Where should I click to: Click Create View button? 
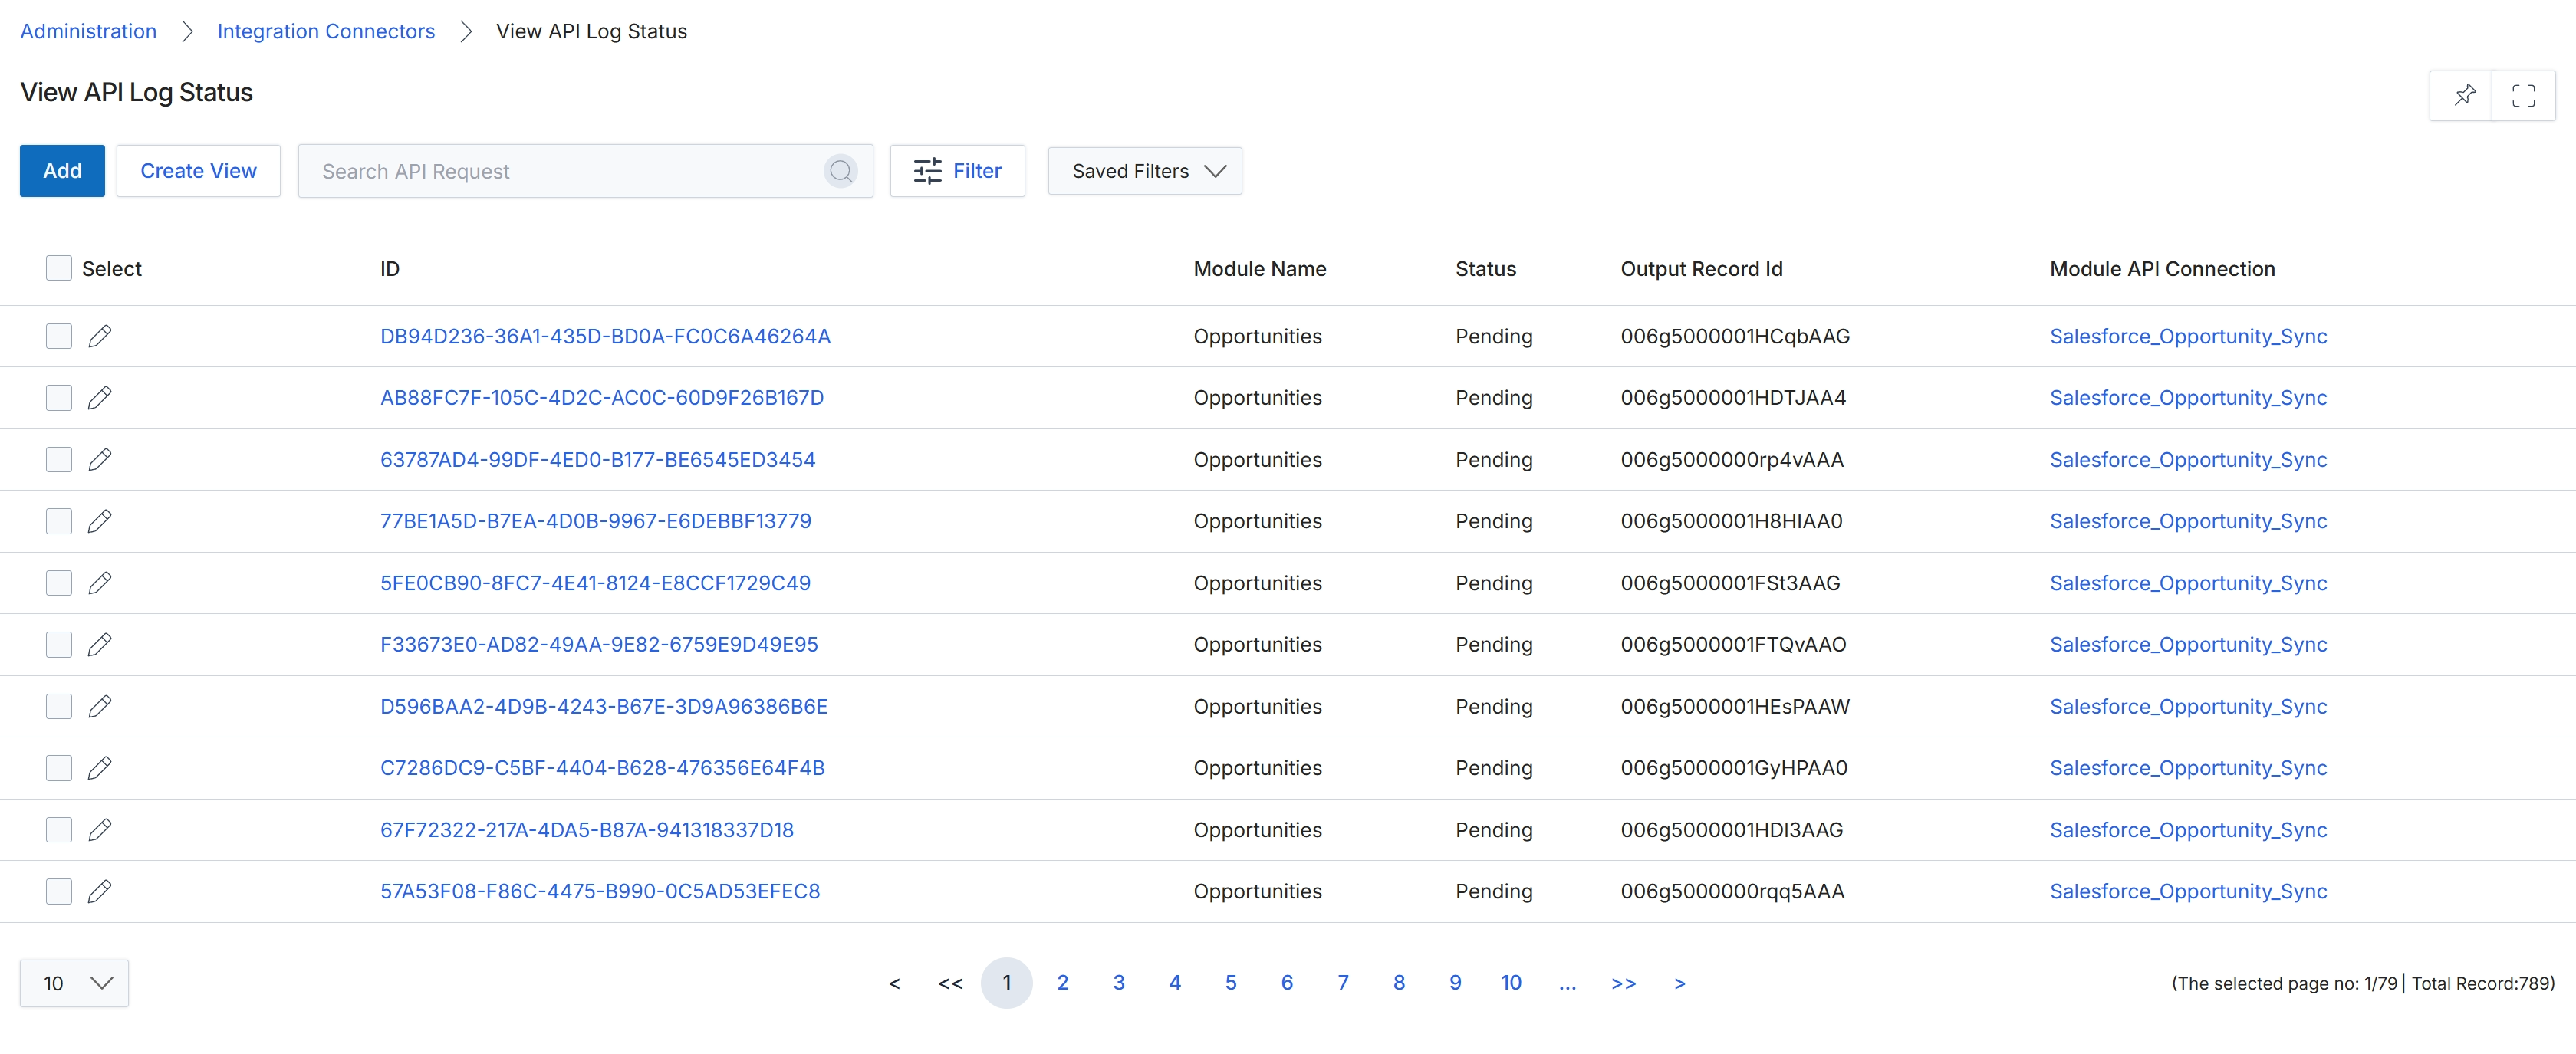point(198,171)
